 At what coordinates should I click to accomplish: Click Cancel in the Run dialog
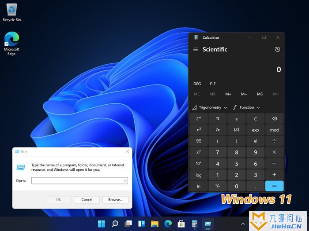coord(87,200)
